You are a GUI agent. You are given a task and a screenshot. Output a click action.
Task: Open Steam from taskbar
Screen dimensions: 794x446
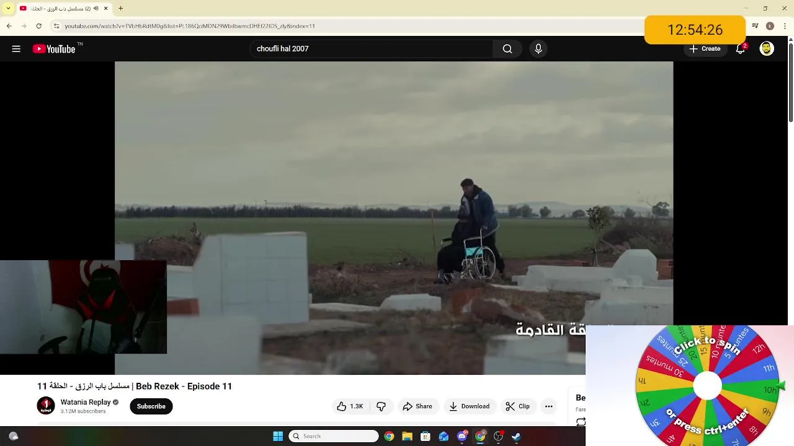[x=516, y=436]
